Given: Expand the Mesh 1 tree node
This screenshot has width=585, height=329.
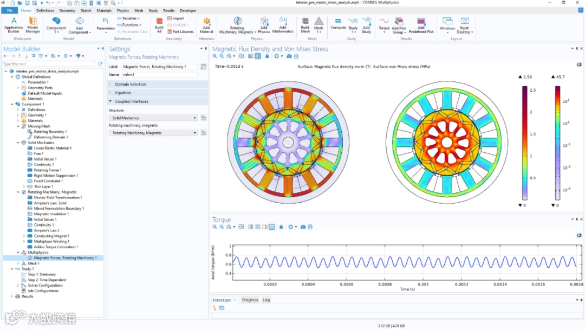Looking at the screenshot, I should point(18,263).
